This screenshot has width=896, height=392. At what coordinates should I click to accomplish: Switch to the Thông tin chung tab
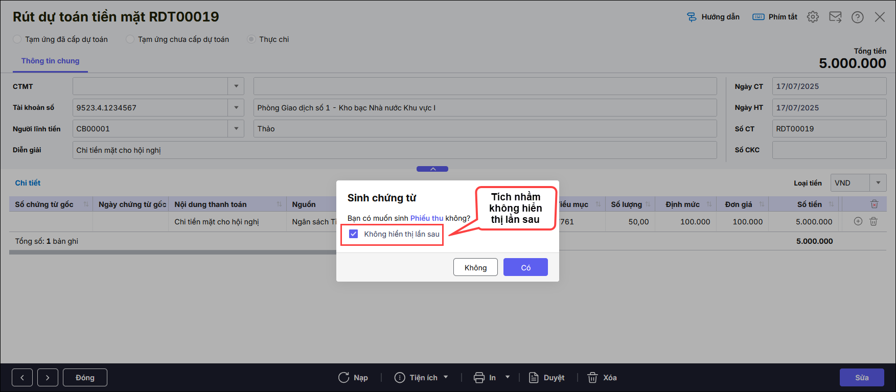(x=50, y=61)
